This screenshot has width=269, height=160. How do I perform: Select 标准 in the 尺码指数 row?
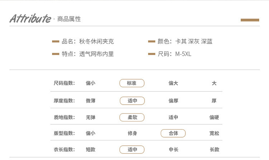click(x=132, y=83)
